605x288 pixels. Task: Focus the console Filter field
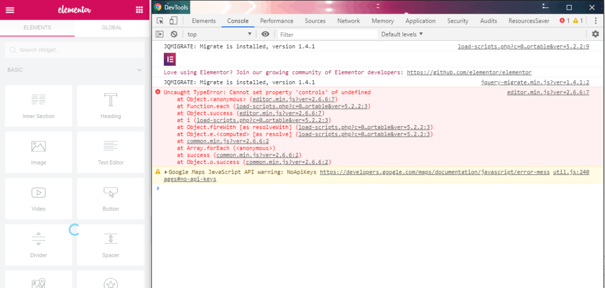[327, 34]
